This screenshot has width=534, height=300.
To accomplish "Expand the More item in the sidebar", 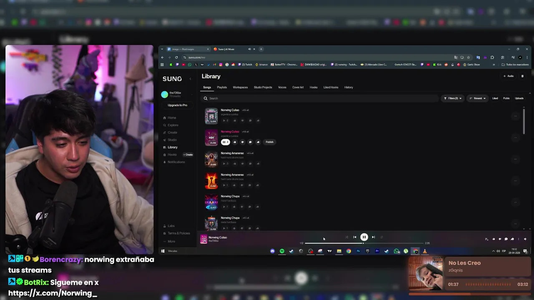I will coord(169,242).
